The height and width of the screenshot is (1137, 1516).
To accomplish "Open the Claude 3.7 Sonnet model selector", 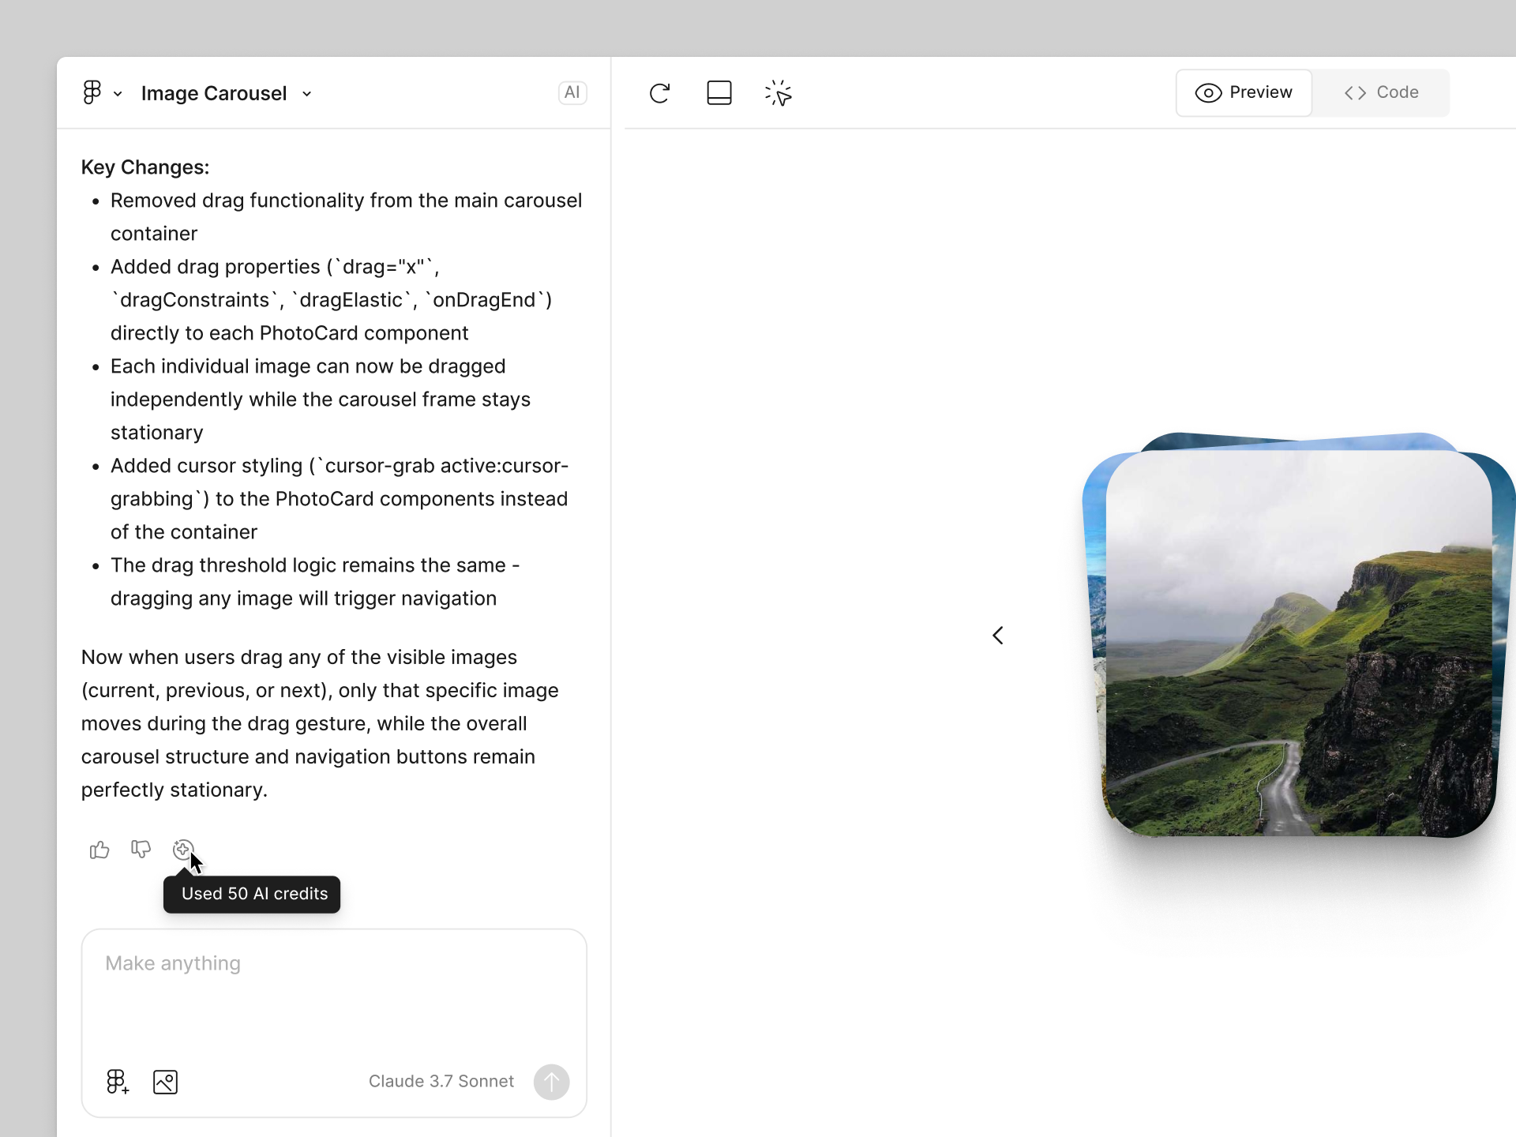I will pyautogui.click(x=441, y=1082).
